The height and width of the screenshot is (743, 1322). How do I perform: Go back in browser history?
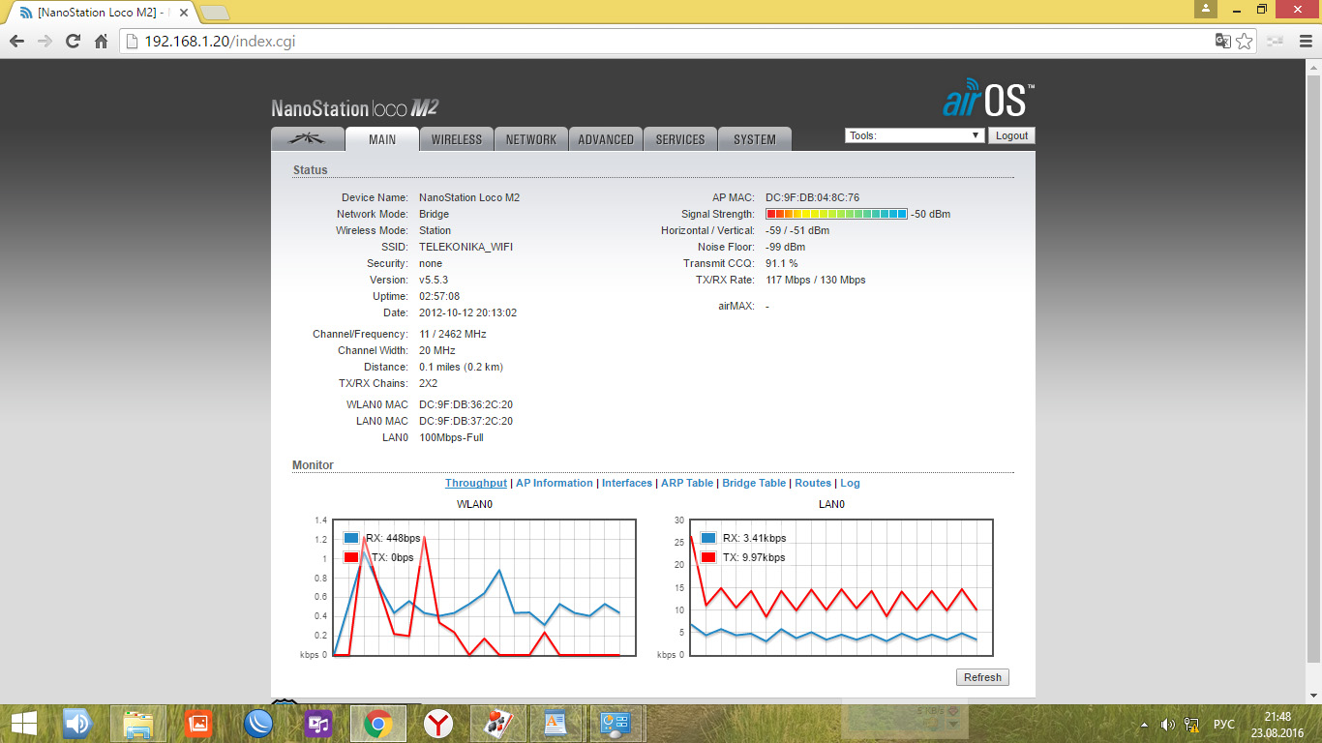pyautogui.click(x=16, y=41)
